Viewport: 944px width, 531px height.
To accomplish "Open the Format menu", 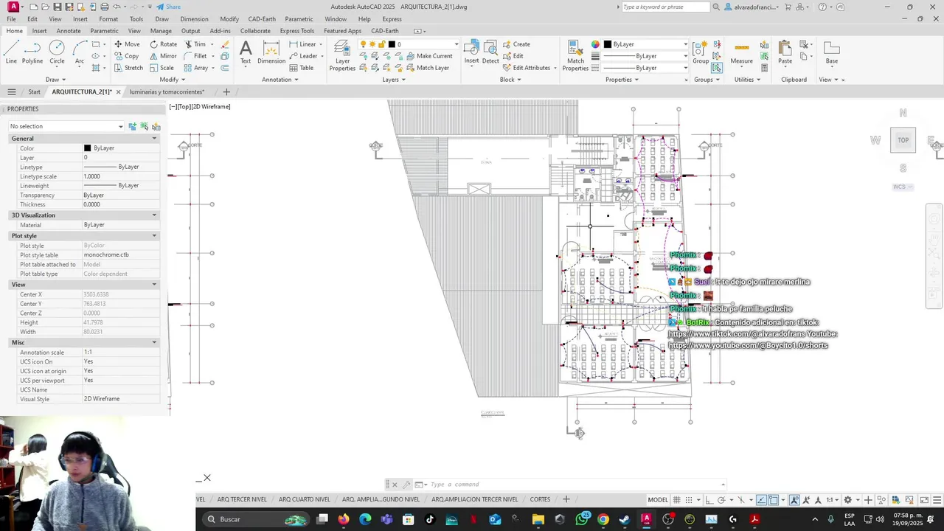I will (108, 19).
